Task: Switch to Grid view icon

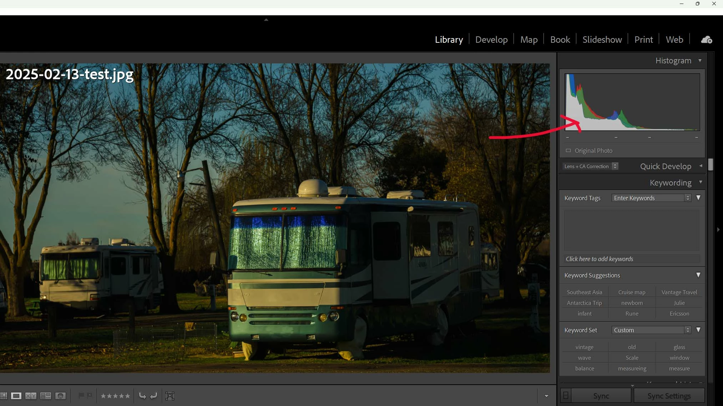Action: (x=4, y=396)
